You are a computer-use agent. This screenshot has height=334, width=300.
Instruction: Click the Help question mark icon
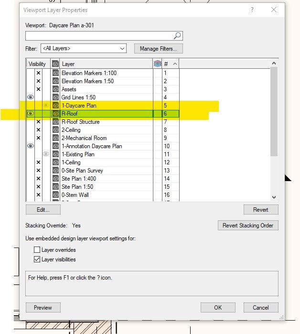252,10
